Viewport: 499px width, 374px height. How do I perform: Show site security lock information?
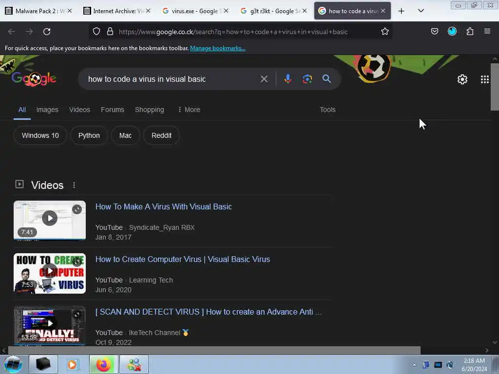point(110,31)
